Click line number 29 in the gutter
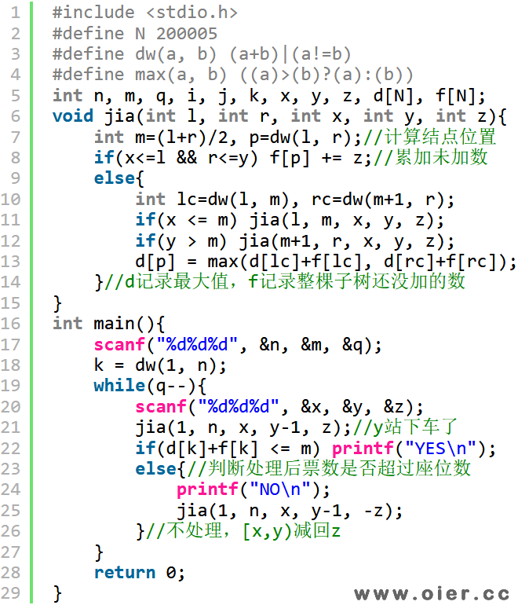 pos(10,593)
